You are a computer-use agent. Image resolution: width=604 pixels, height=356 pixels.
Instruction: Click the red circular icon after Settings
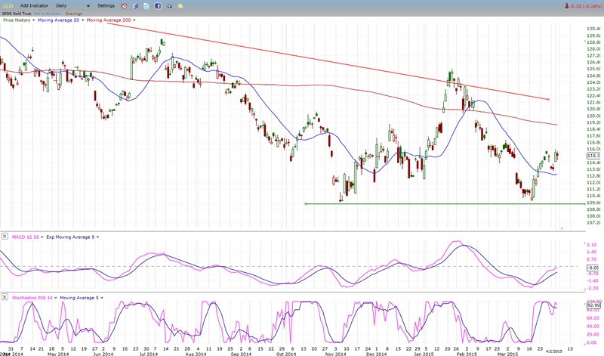[x=124, y=5]
